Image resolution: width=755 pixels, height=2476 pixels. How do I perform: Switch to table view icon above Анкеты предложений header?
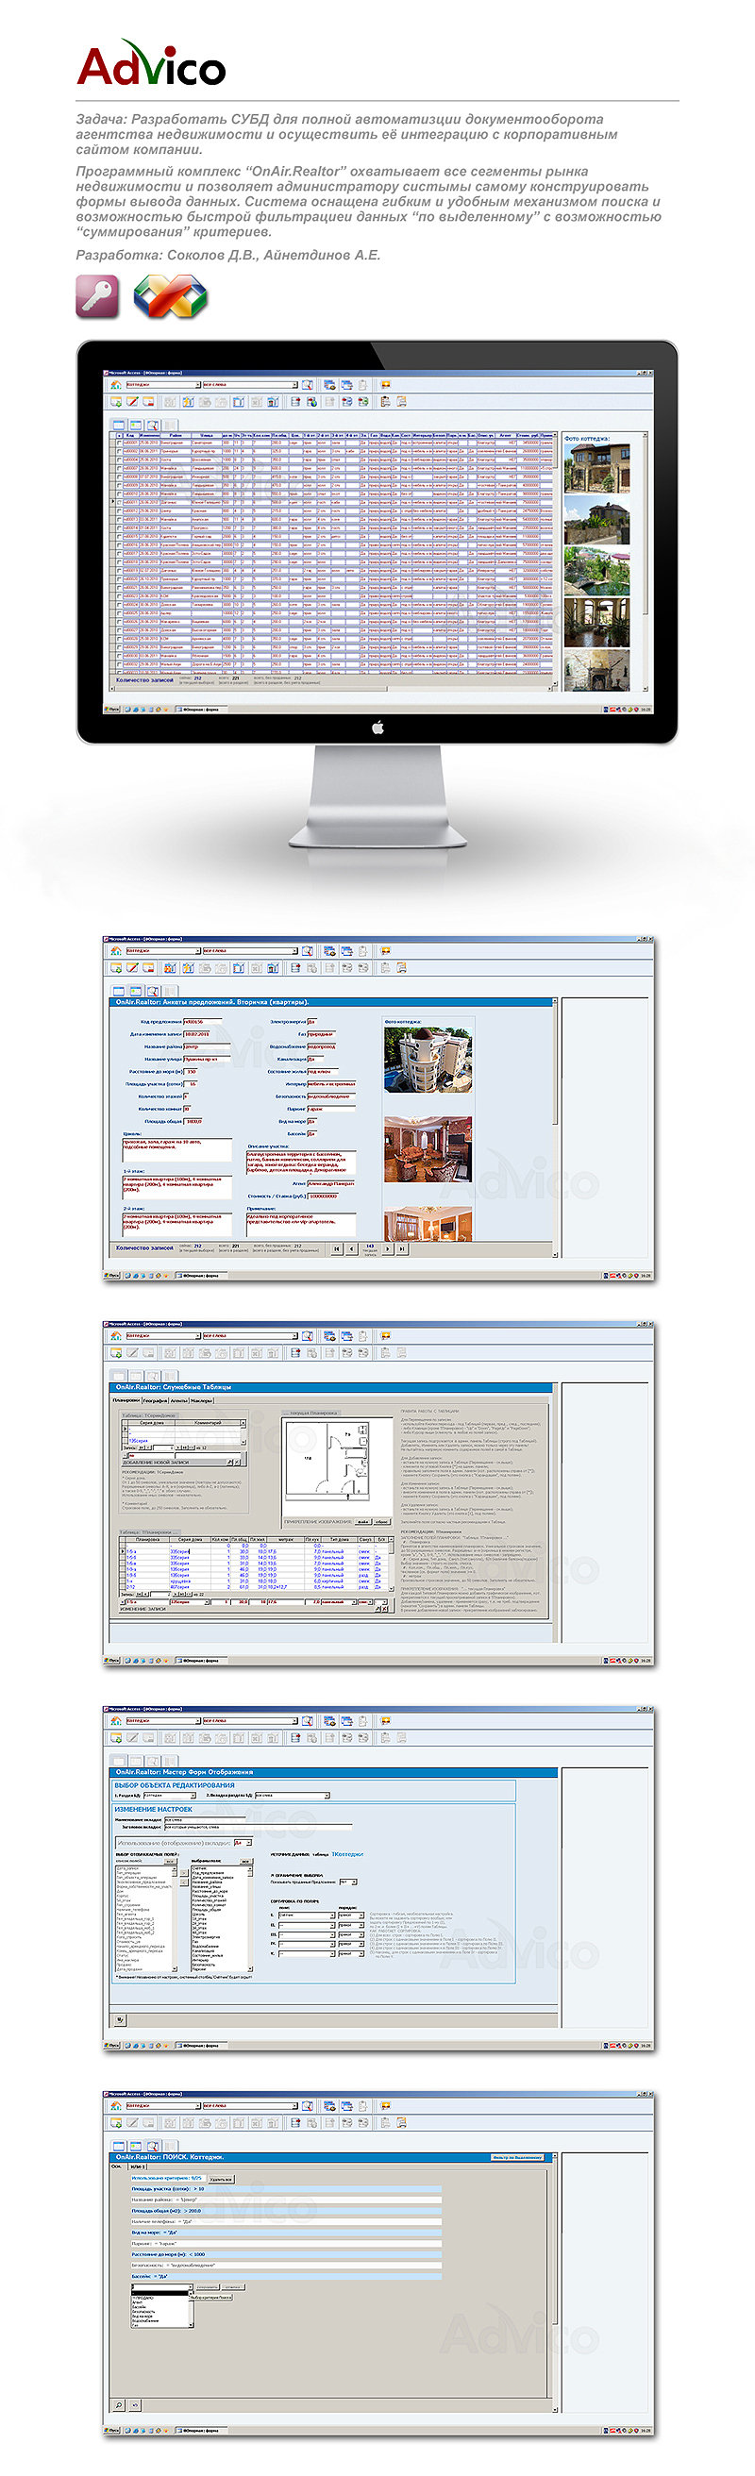pos(118,990)
